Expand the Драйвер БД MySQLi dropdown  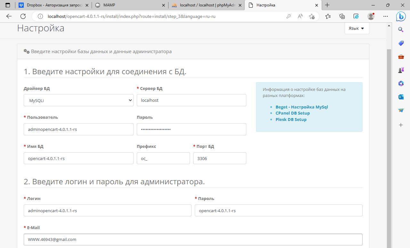coord(78,100)
